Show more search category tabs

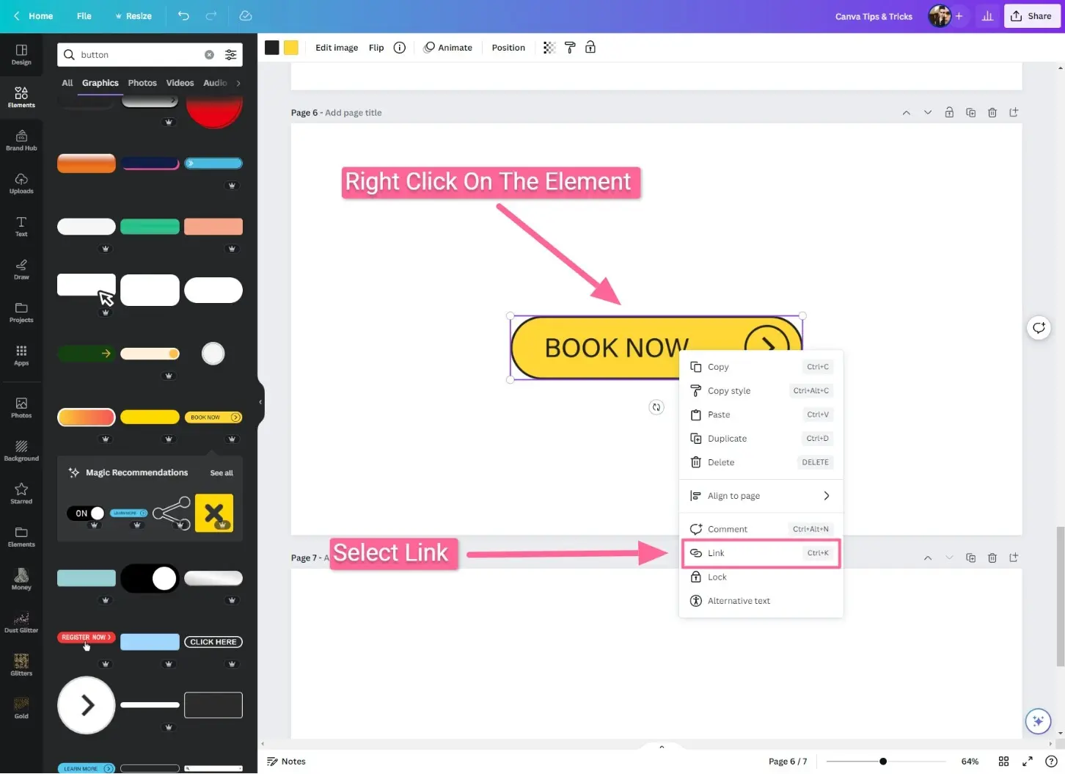tap(238, 83)
